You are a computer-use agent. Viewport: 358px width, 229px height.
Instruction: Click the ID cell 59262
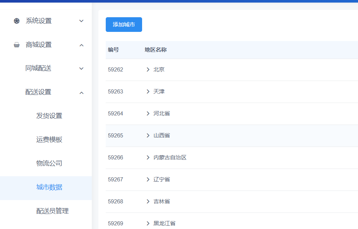(x=116, y=70)
